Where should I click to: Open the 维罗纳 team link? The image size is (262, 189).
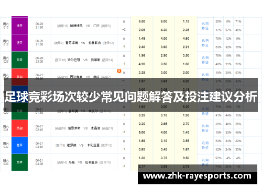(71, 145)
